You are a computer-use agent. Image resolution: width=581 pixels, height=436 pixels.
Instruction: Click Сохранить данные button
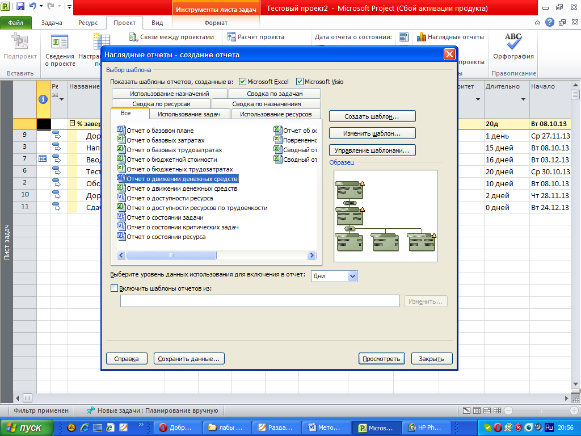coord(189,359)
